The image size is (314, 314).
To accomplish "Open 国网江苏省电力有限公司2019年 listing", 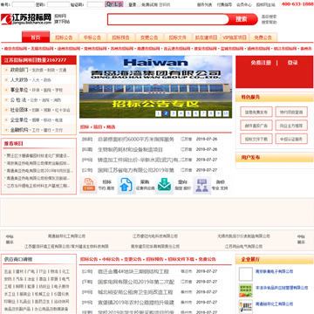I will point(136,170).
